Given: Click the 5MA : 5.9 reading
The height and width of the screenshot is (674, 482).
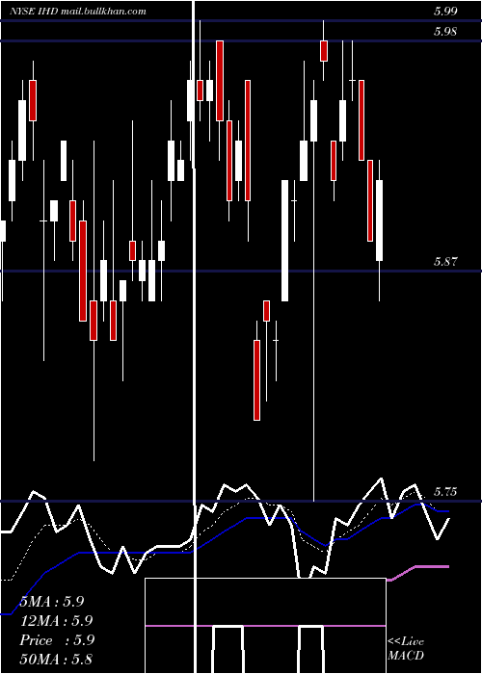Looking at the screenshot, I should [52, 602].
